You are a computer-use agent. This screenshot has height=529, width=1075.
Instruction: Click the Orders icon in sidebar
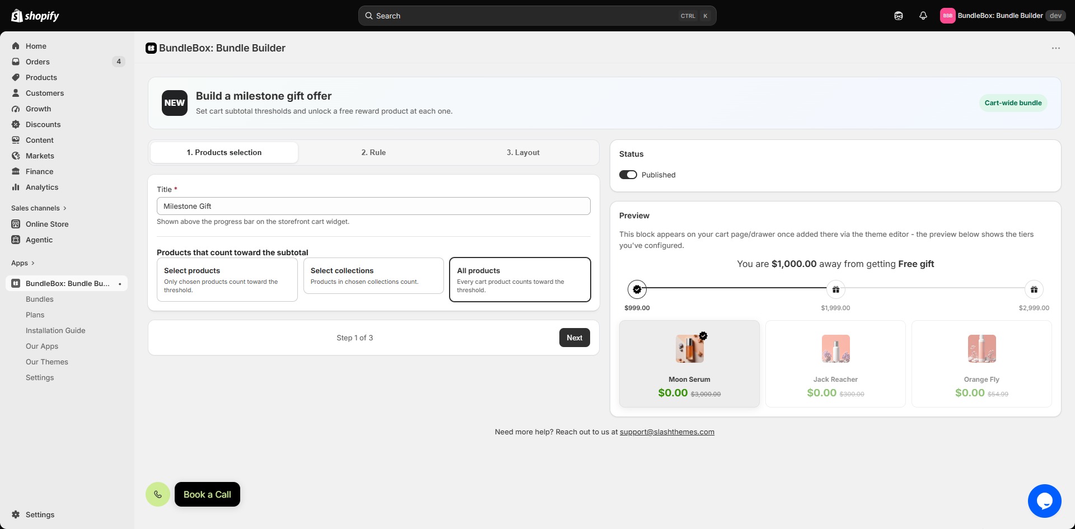(x=16, y=62)
